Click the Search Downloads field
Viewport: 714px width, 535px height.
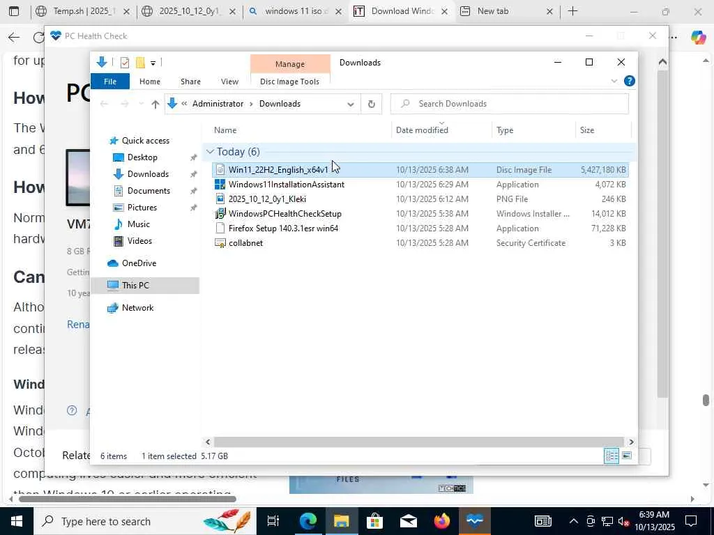click(x=510, y=104)
